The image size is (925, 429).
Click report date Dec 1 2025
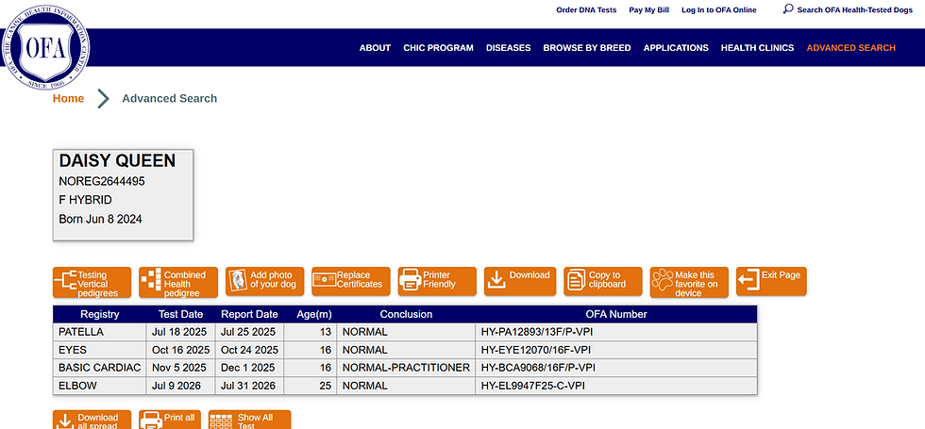pos(247,368)
